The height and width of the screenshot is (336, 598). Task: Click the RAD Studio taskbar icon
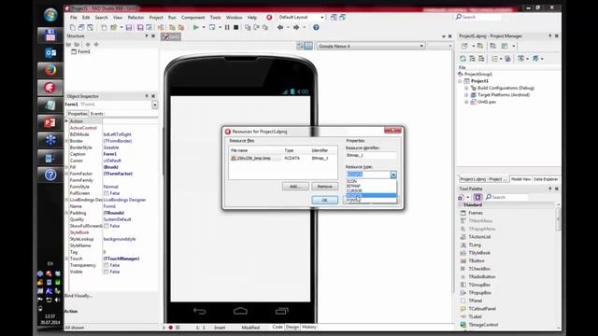[x=50, y=88]
